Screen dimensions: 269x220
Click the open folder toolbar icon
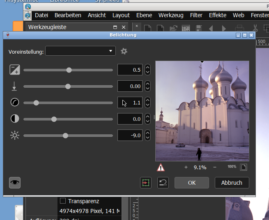click(173, 28)
